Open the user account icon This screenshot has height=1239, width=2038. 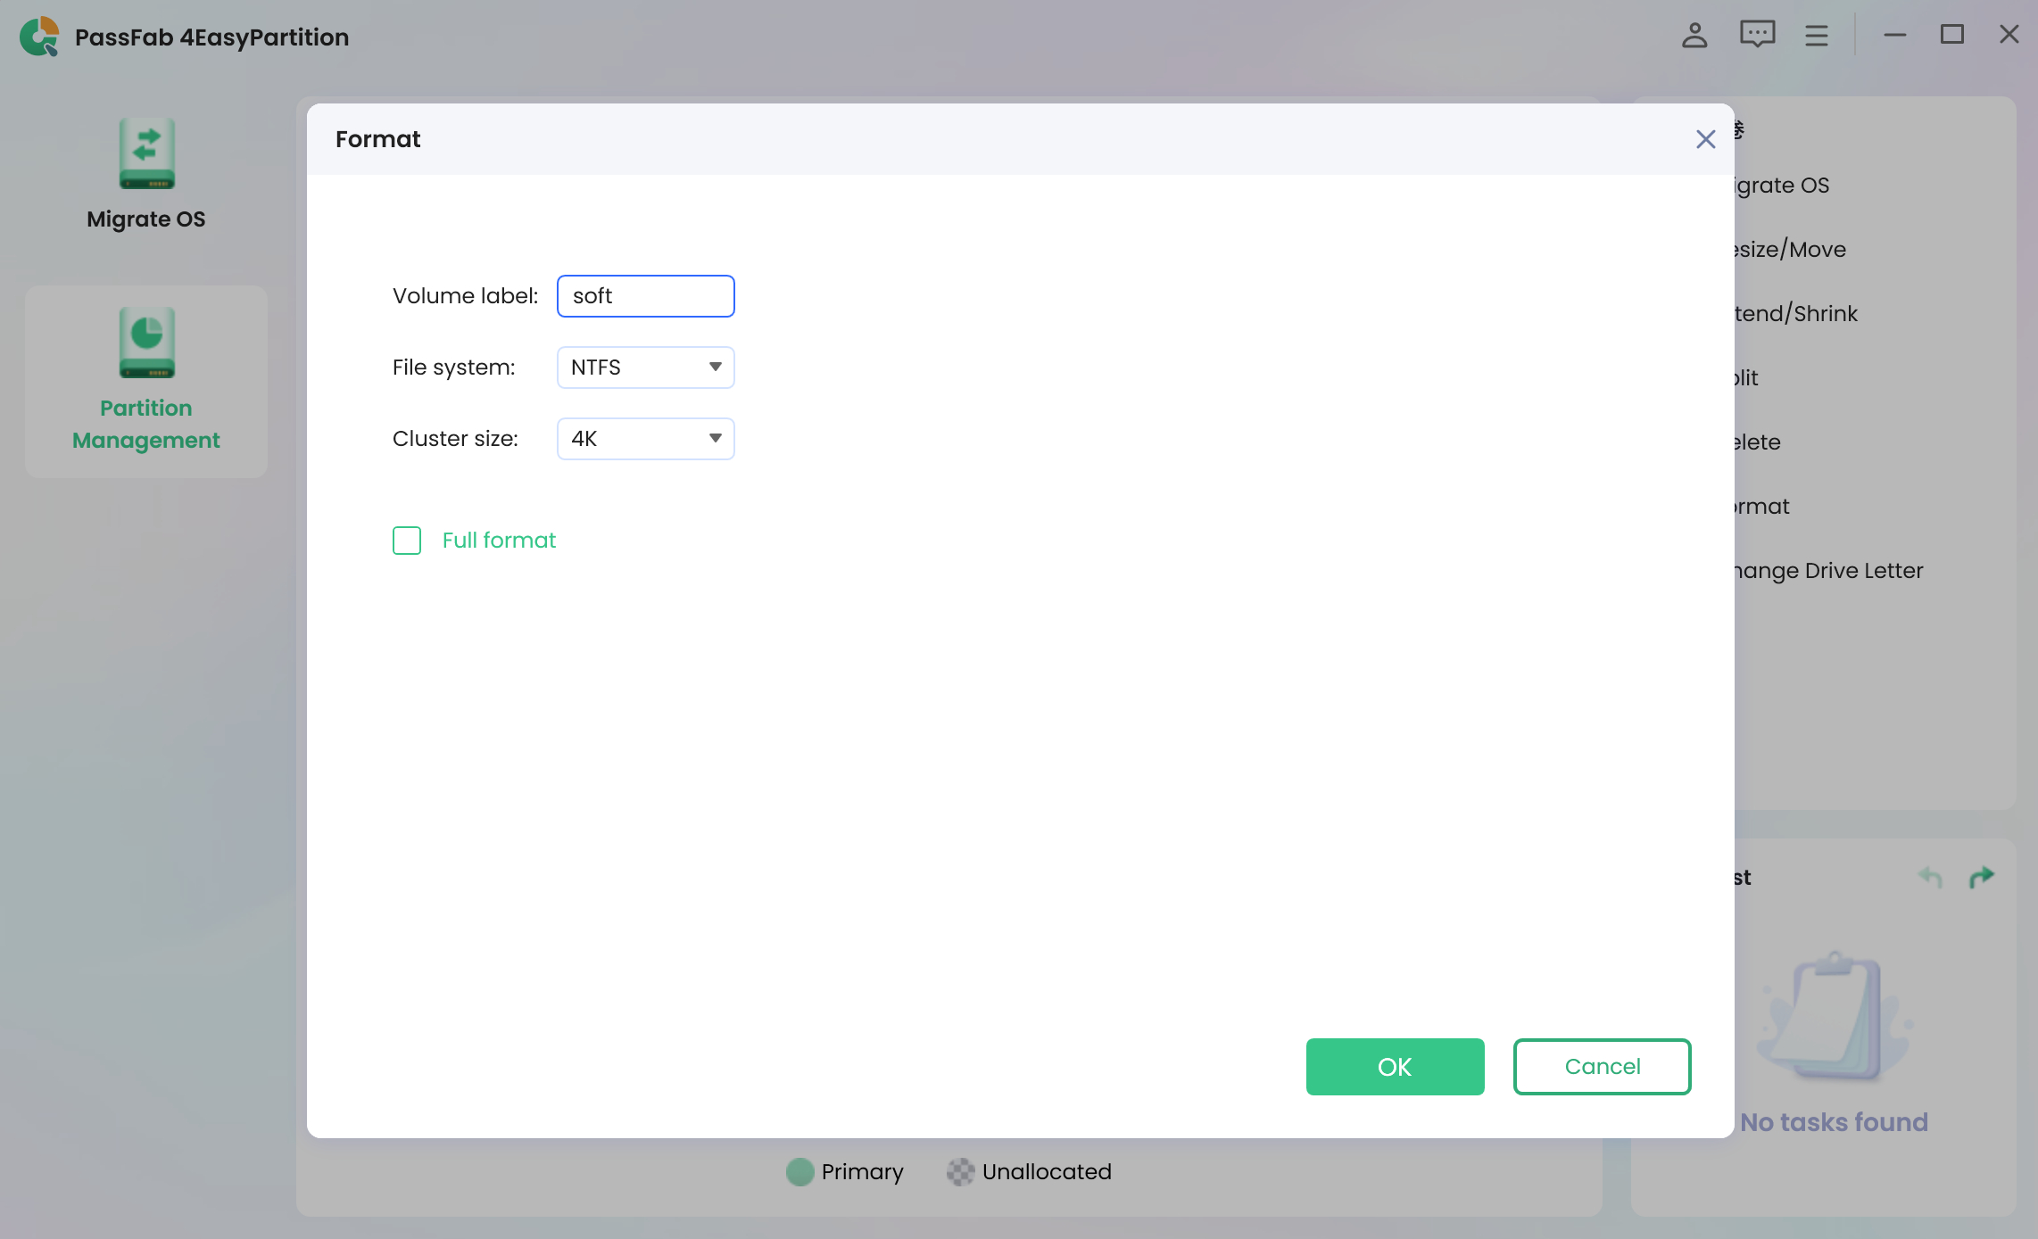click(x=1694, y=36)
